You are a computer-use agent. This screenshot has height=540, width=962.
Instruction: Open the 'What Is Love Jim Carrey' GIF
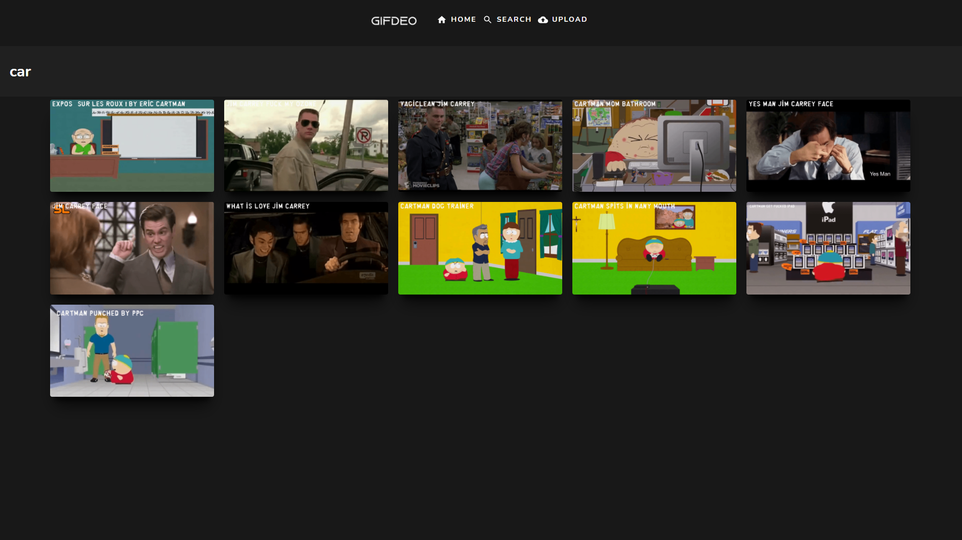[x=306, y=248]
